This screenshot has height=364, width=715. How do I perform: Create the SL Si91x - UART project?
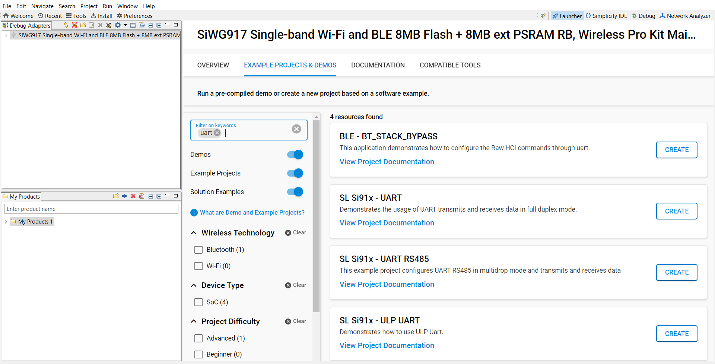[x=677, y=211]
